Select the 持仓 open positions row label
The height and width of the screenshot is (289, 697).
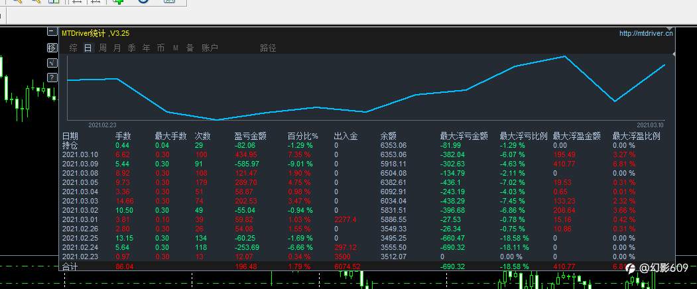70,145
